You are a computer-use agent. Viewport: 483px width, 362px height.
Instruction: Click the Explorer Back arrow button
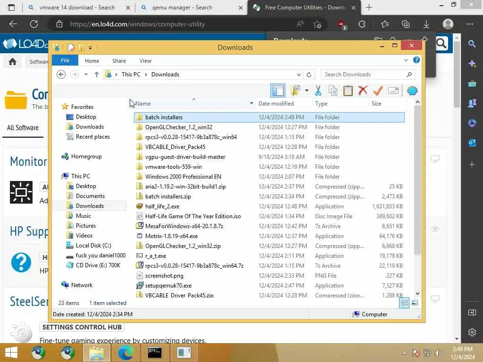[61, 74]
